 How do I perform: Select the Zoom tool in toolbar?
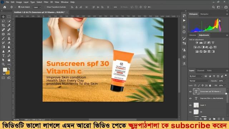(3, 64)
